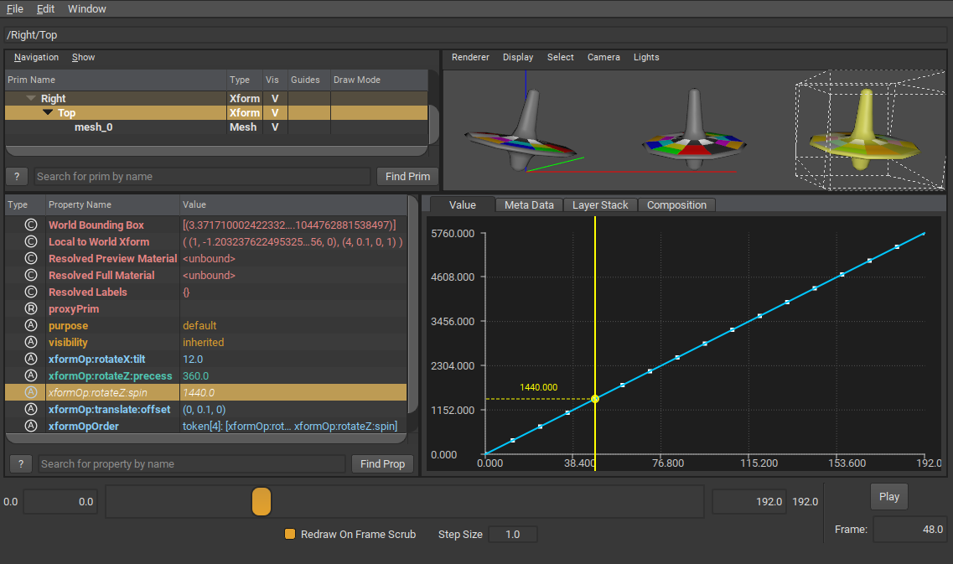Collapse the Right prim tree node
Viewport: 953px width, 564px height.
[31, 99]
